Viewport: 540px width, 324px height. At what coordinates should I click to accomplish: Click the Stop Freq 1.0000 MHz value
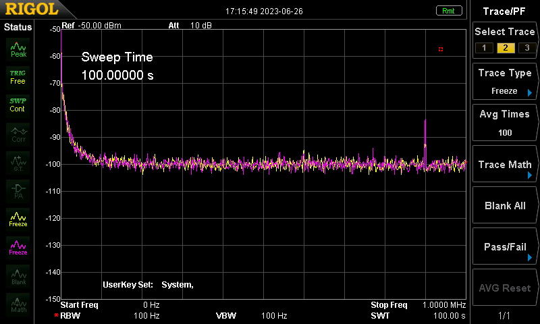(444, 305)
